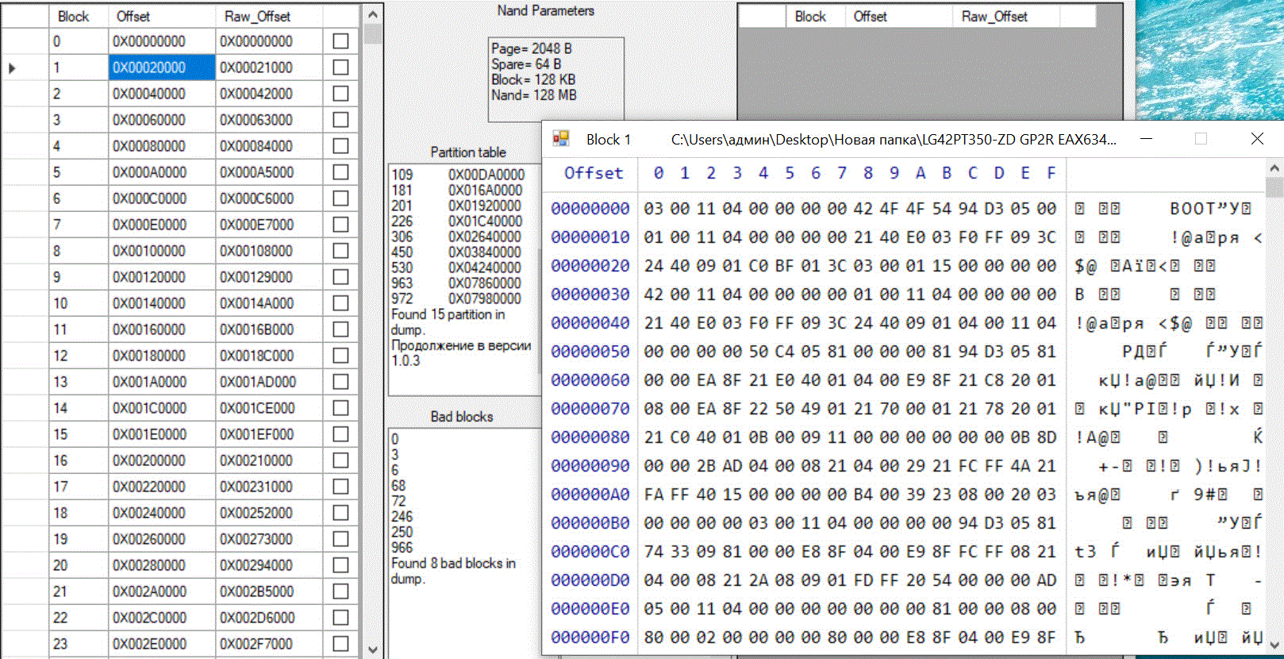Click the Block 1 window app icon
Image resolution: width=1284 pixels, height=659 pixels.
561,139
